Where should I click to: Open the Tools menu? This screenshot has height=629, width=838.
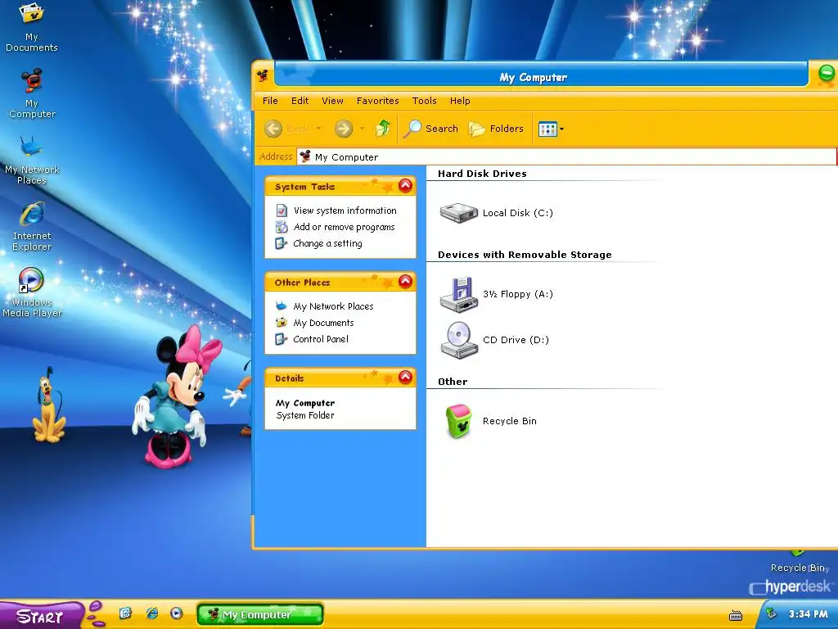(x=425, y=101)
